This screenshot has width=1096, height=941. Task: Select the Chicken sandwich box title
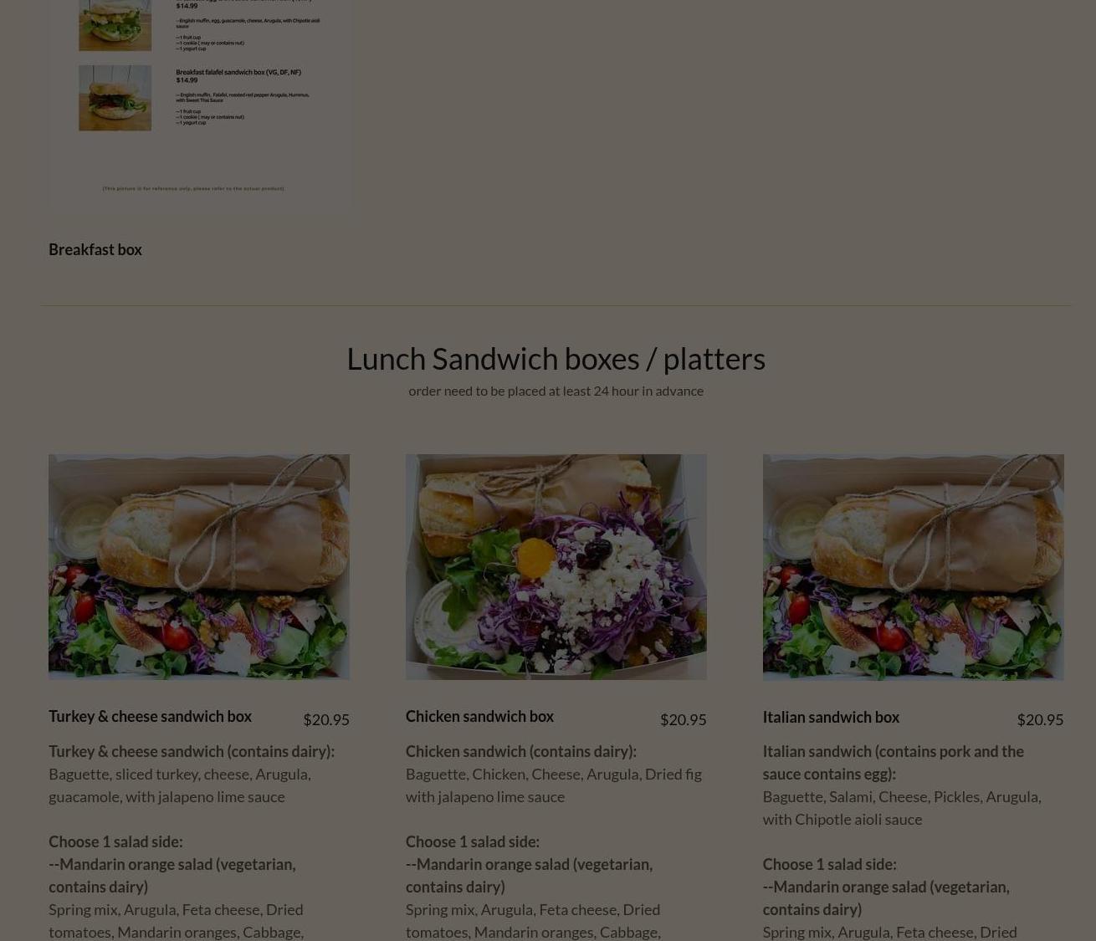click(479, 716)
